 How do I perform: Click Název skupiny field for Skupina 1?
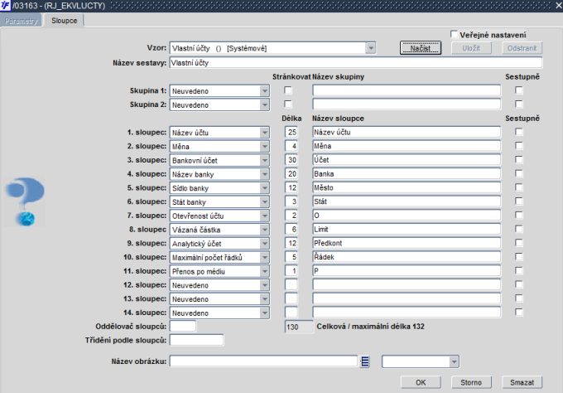[x=407, y=90]
